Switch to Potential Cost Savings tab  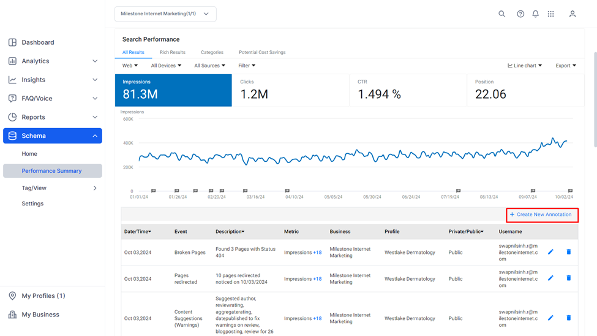pyautogui.click(x=262, y=52)
